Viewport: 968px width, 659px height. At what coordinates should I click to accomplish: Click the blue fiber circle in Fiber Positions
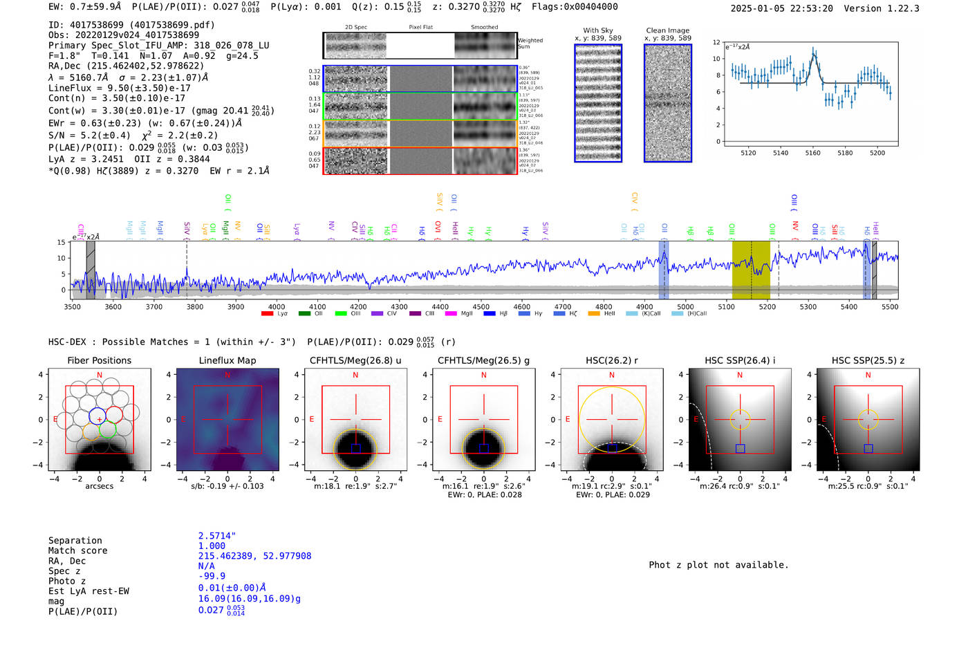click(97, 416)
